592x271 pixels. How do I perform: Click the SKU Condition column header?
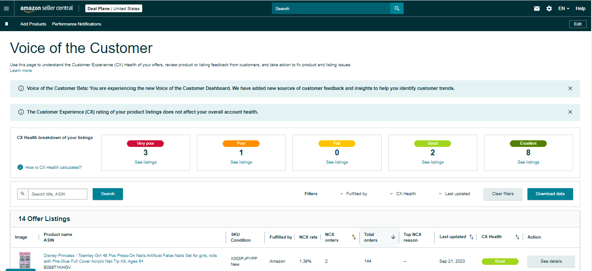[x=241, y=237]
